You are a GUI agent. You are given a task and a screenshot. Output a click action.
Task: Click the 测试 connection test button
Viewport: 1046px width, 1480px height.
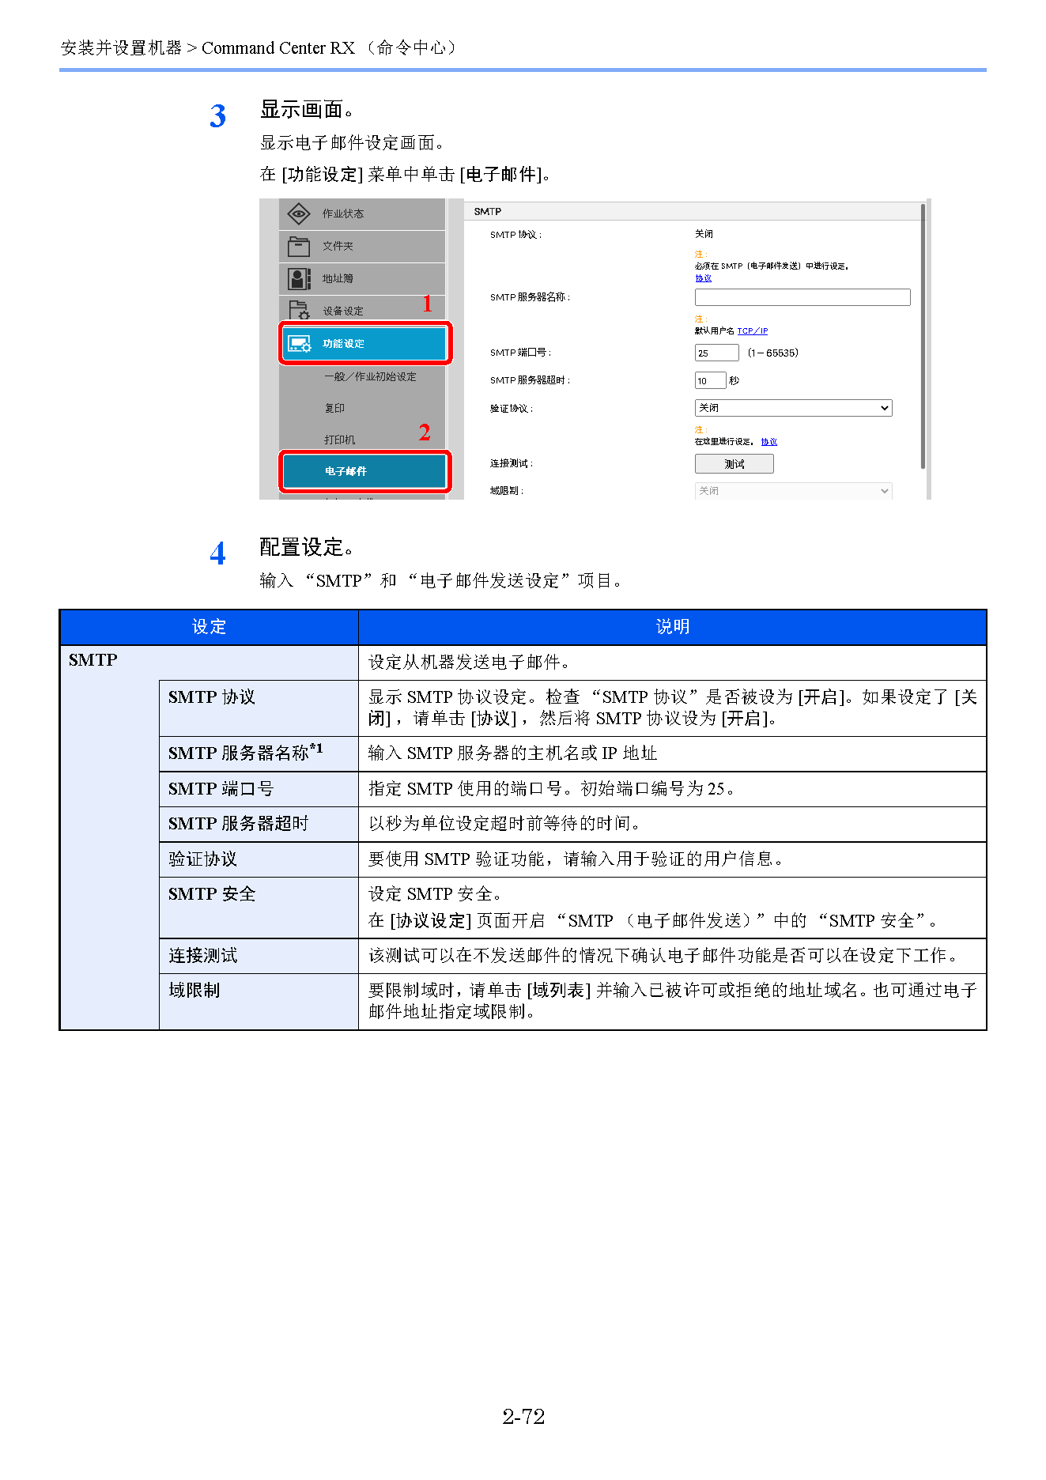pos(734,464)
